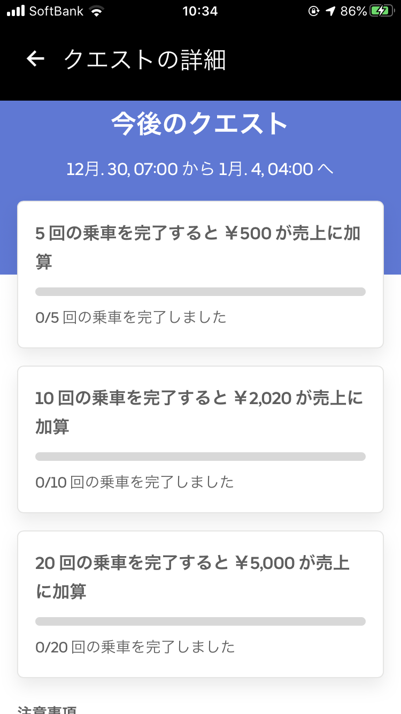Tap the 10-ride quest progress bar

pos(200,457)
